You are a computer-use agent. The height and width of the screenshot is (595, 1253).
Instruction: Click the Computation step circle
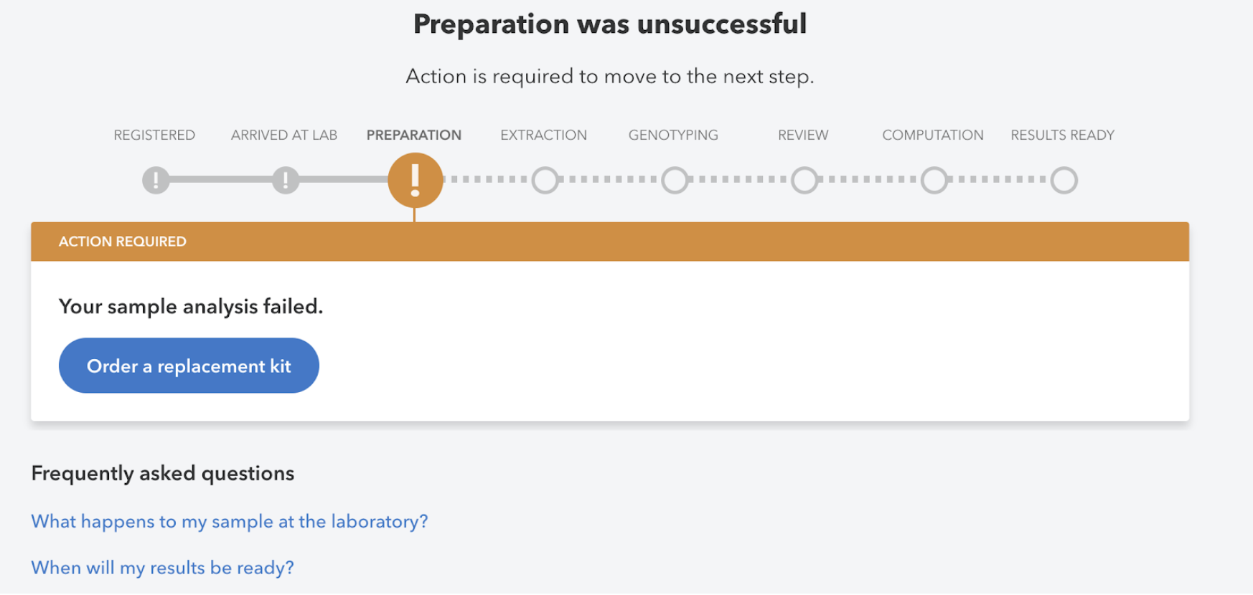tap(934, 179)
